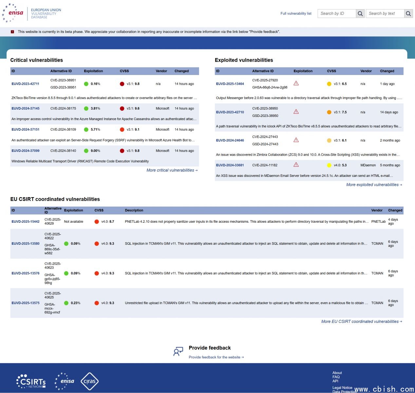Open vulnerability EUVD-2024-37145
This screenshot has width=415, height=393.
click(x=25, y=108)
